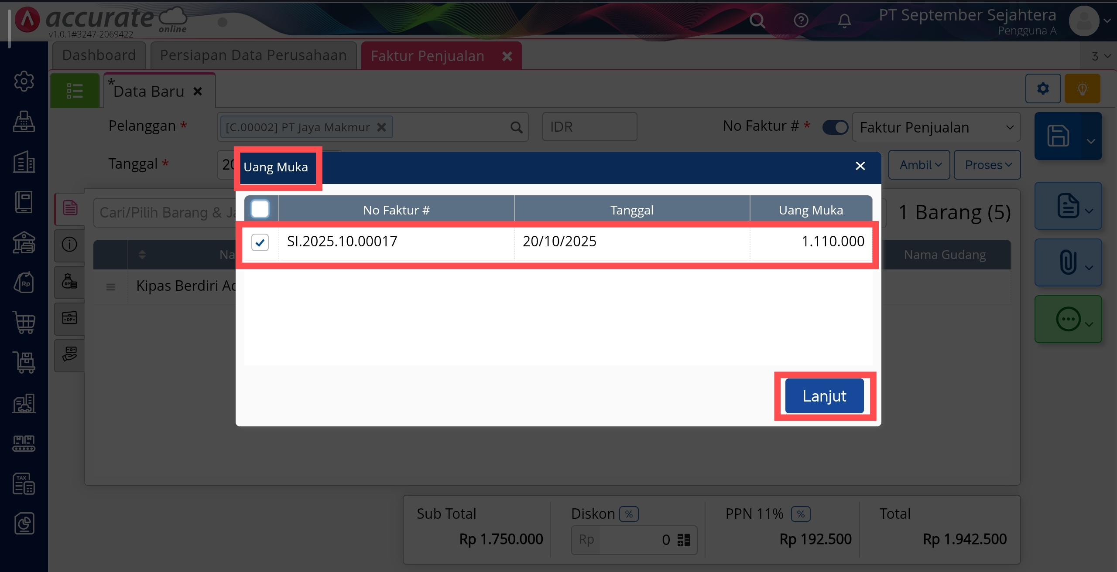Screen dimensions: 1117x572
Task: Click the cash register sidebar icon
Action: 24,121
